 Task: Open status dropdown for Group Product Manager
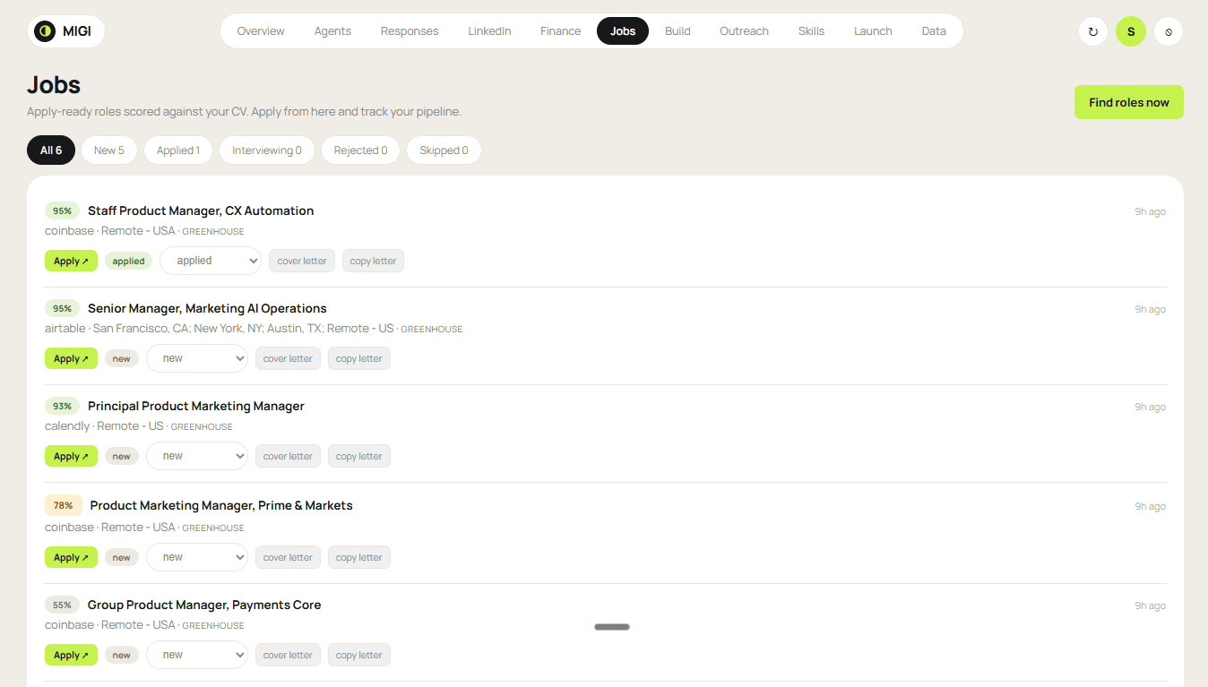point(197,655)
